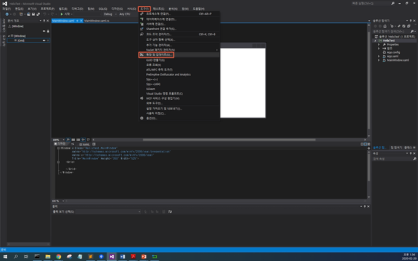Click Windows Start button

(x=5, y=257)
